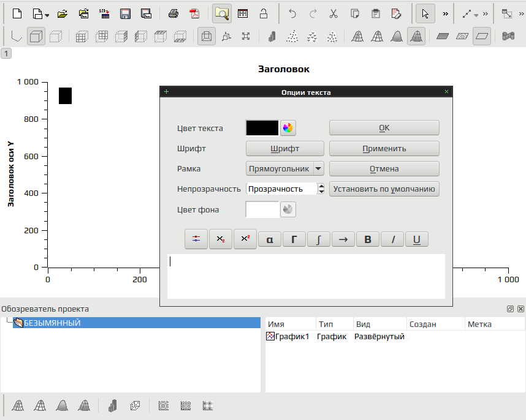Save the project with the floppy disk icon
The height and width of the screenshot is (420, 526).
[x=125, y=13]
